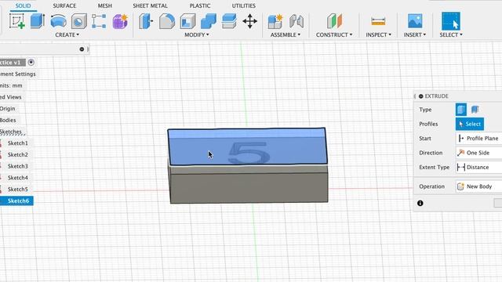Select Sketch2 in the browser
The width and height of the screenshot is (502, 282).
tap(17, 155)
